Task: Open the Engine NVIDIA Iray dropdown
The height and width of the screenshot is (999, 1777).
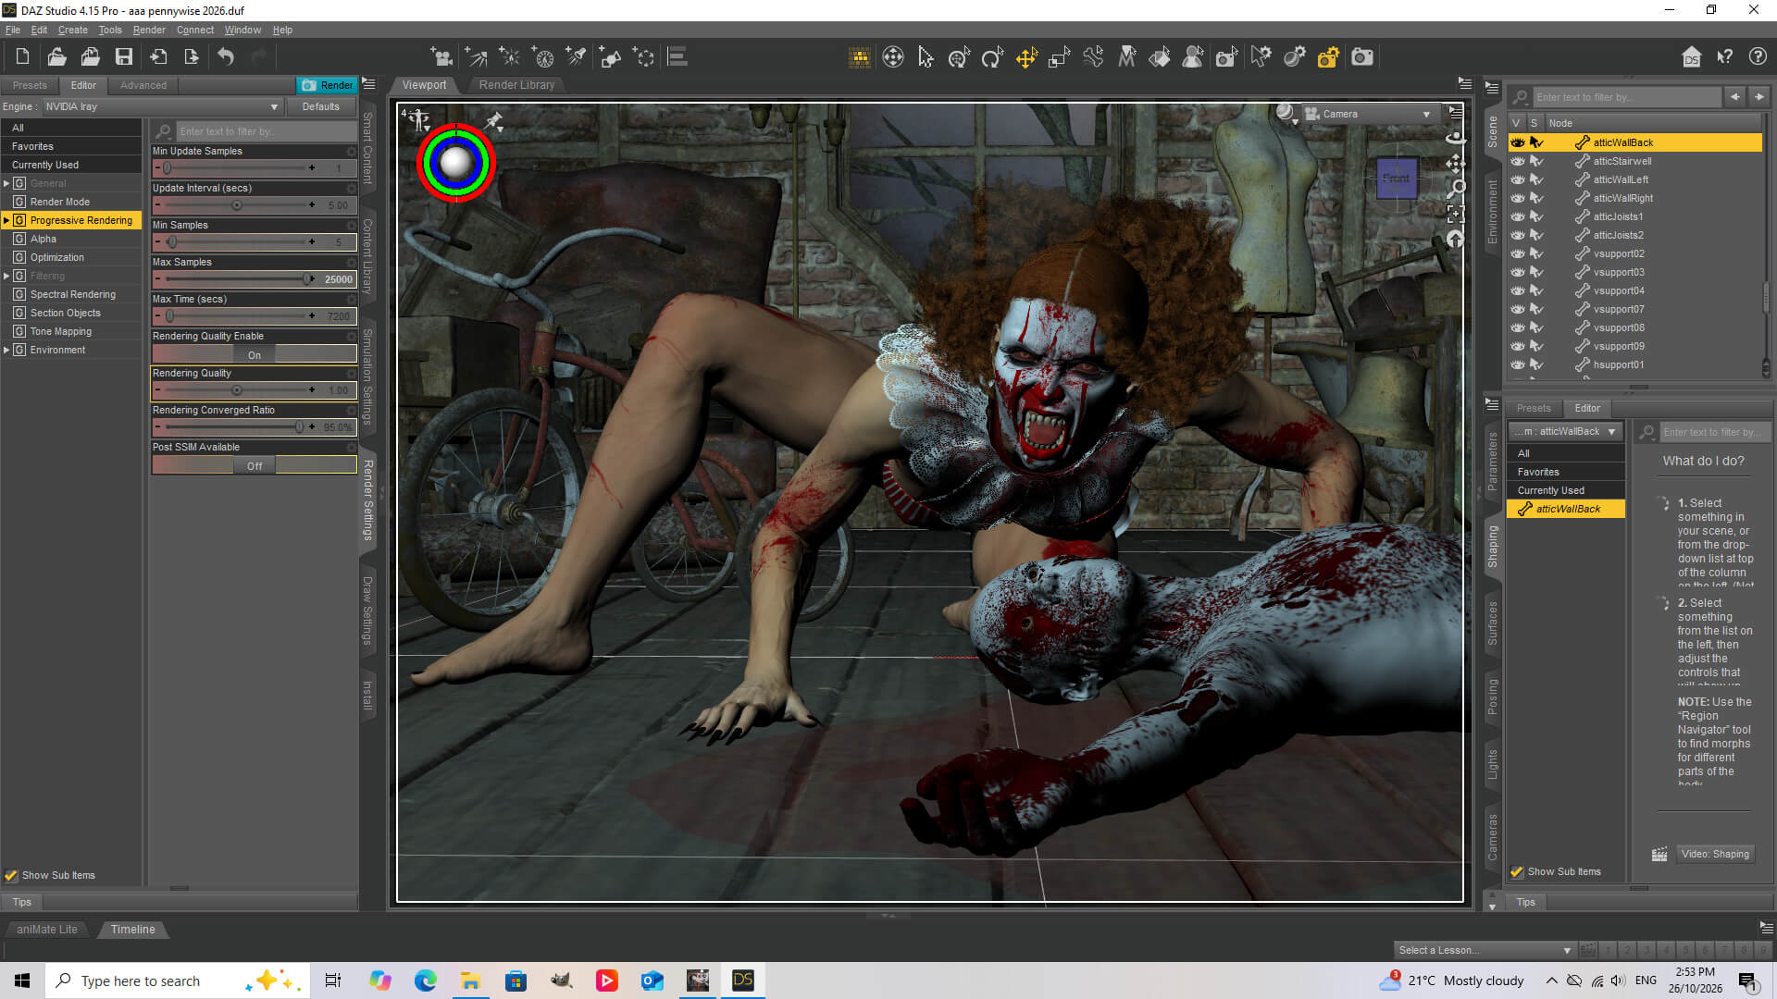Action: (162, 106)
